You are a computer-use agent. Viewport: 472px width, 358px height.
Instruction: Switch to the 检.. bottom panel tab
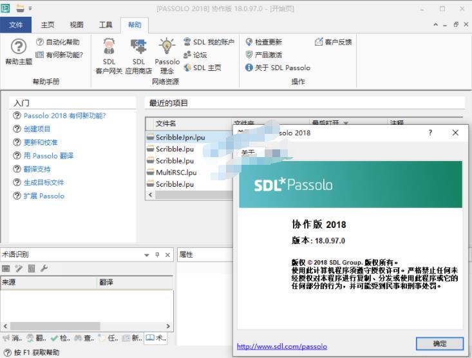coord(61,338)
